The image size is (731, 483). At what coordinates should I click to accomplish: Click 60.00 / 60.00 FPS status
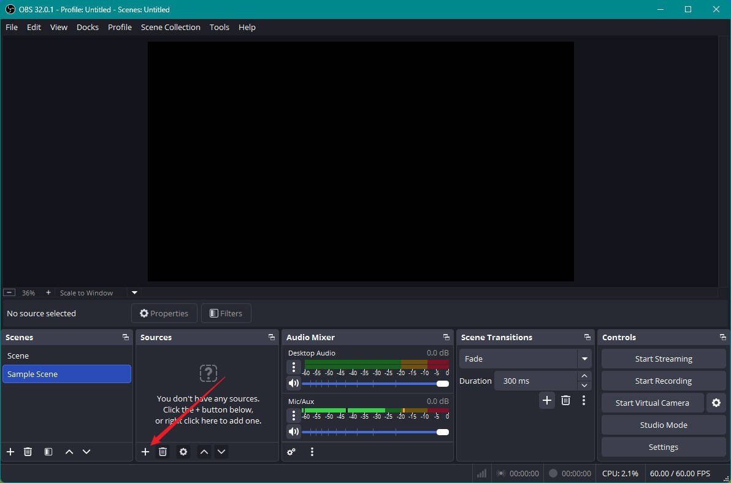[x=679, y=473]
